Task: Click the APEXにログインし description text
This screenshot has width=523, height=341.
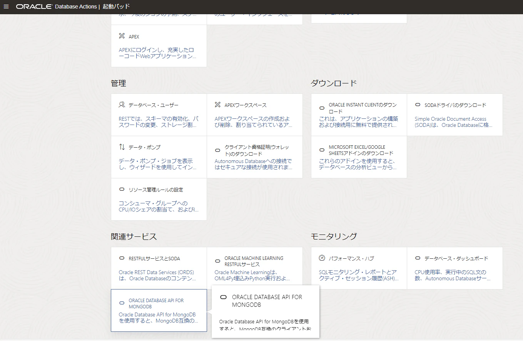Action: point(158,53)
